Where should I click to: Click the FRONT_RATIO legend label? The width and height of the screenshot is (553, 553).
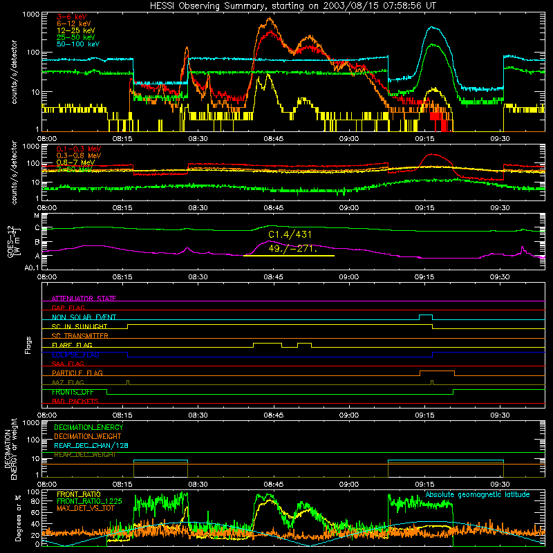pos(79,494)
